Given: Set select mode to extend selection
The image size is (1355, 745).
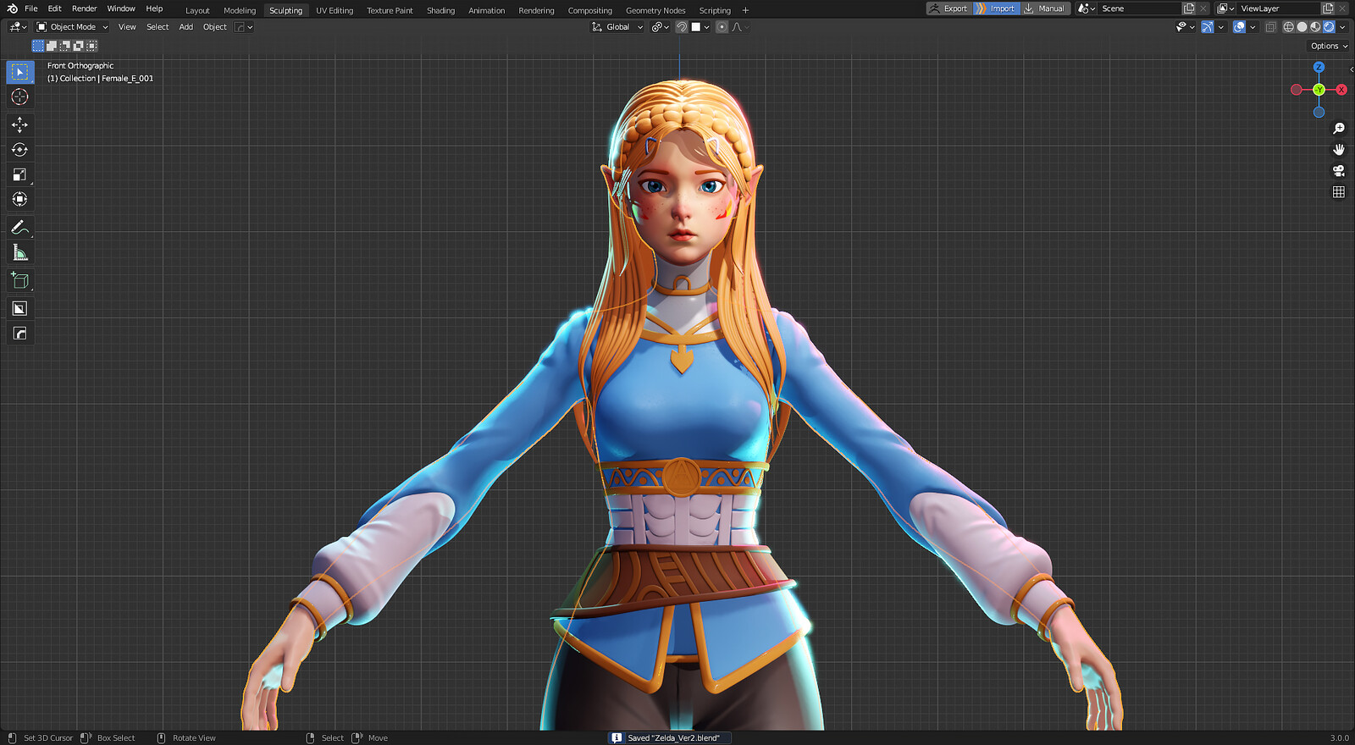Looking at the screenshot, I should [52, 46].
